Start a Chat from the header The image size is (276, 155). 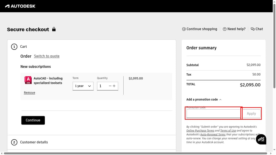click(x=257, y=29)
